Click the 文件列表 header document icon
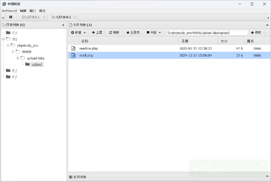The height and width of the screenshot is (182, 271). point(70,25)
